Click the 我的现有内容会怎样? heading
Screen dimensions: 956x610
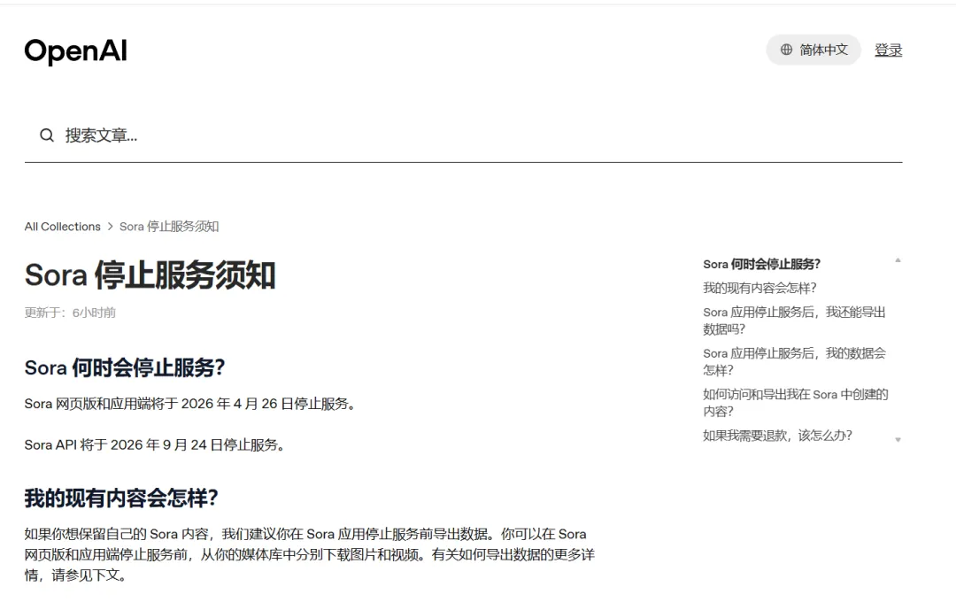[x=121, y=498]
